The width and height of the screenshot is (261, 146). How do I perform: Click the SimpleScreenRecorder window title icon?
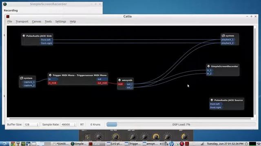coord(5,4)
